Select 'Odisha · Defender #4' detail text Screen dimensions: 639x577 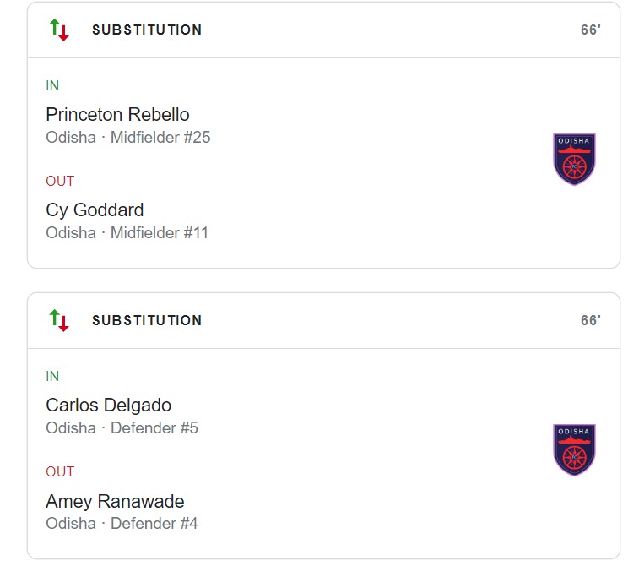pos(122,524)
